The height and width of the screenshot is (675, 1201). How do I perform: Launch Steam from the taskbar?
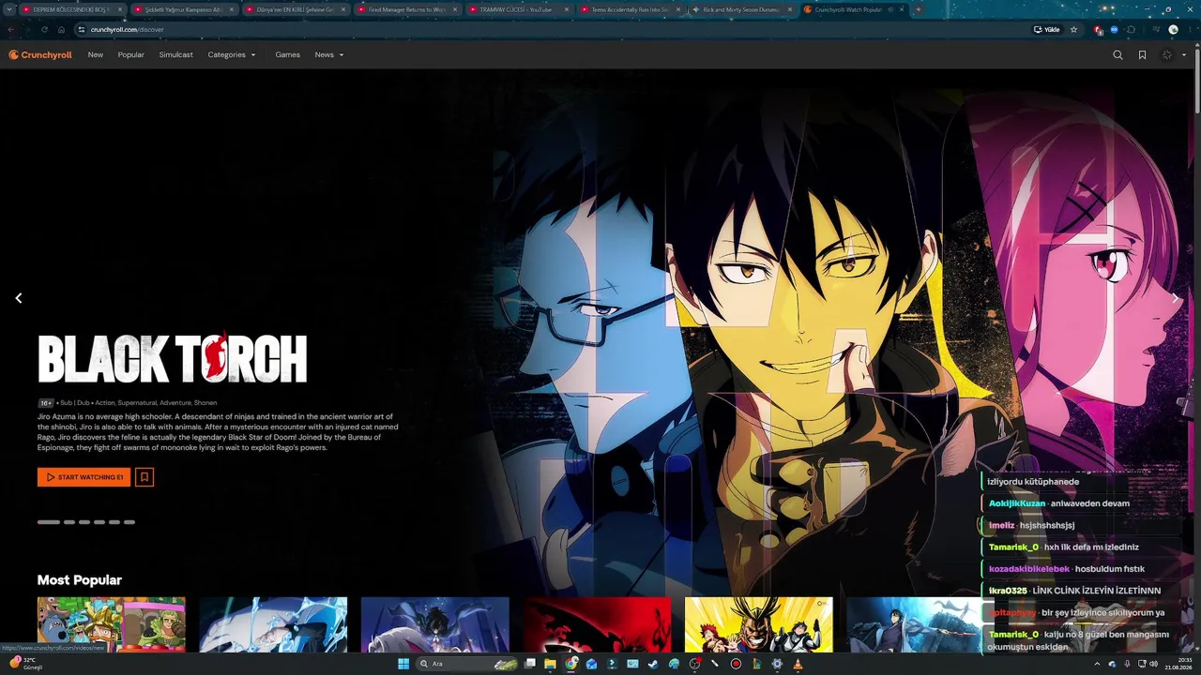[x=653, y=664]
